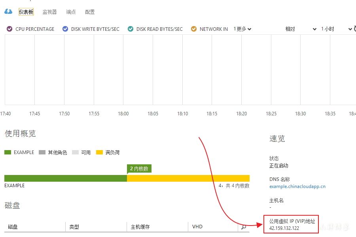Open the example.chinacloudapp.cn DNS link
356x237 pixels.
(x=297, y=186)
